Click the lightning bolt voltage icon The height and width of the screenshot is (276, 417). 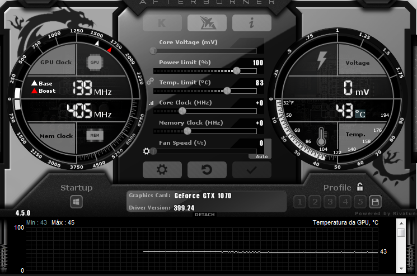(x=322, y=60)
